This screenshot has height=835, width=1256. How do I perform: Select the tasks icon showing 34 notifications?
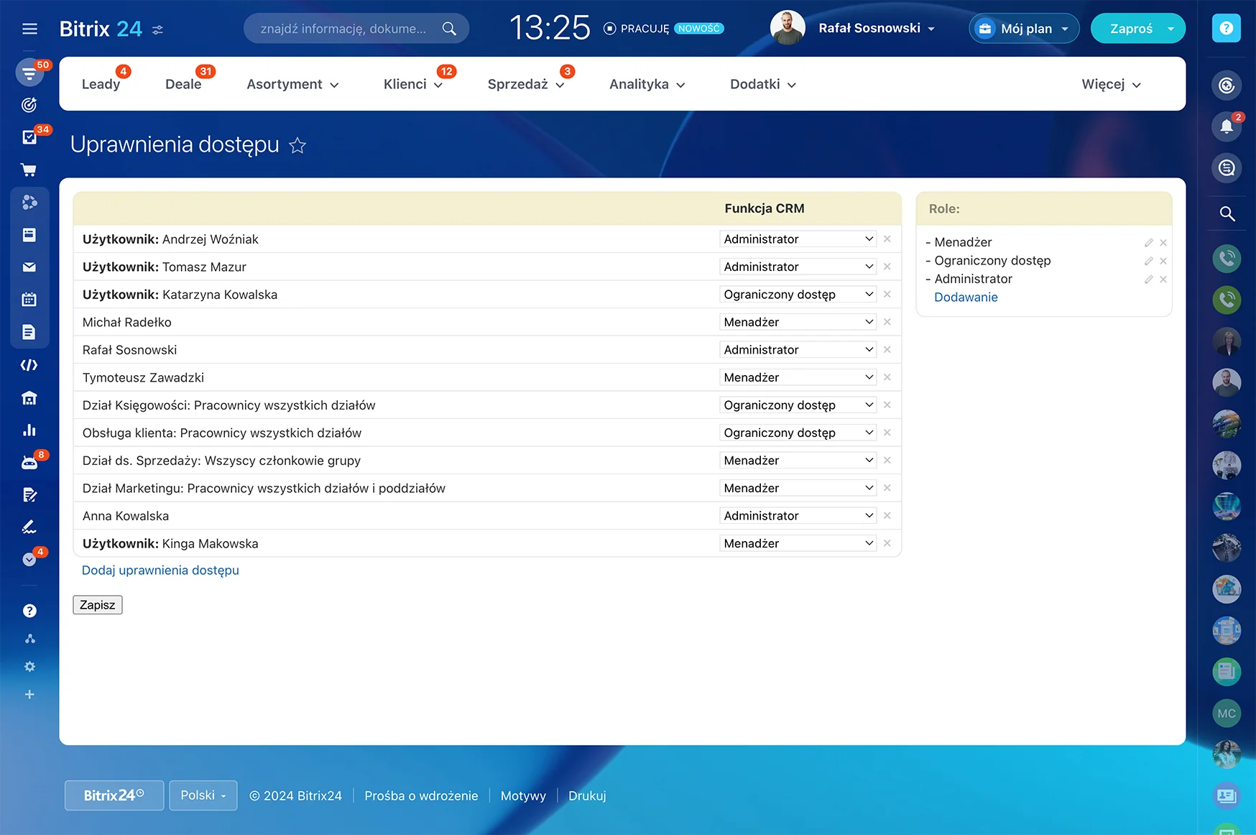point(29,137)
